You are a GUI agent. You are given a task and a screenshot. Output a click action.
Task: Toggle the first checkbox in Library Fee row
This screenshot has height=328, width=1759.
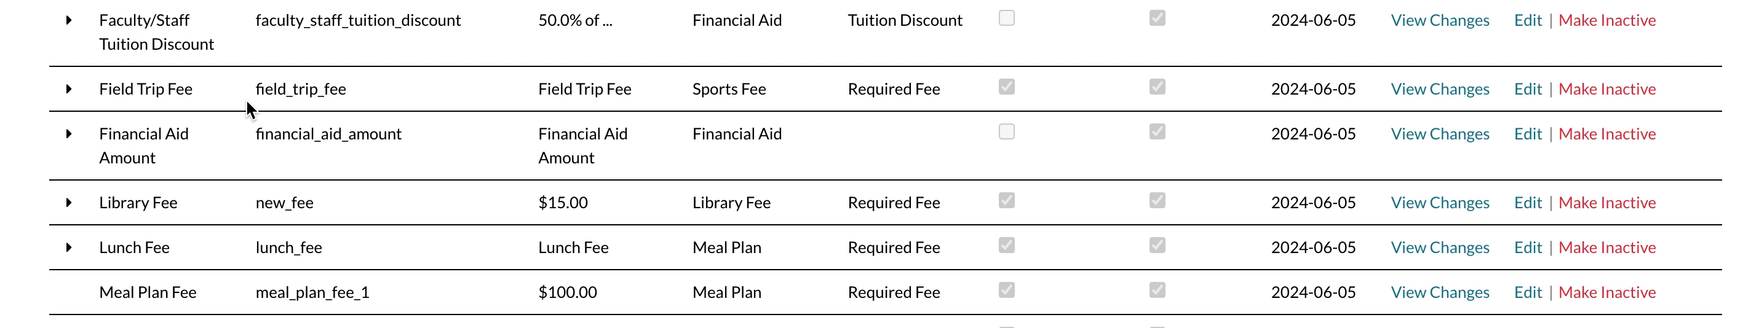coord(1007,200)
